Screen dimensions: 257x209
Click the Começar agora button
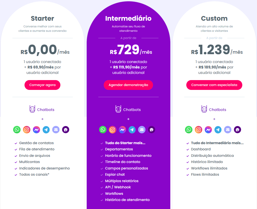pos(43,85)
